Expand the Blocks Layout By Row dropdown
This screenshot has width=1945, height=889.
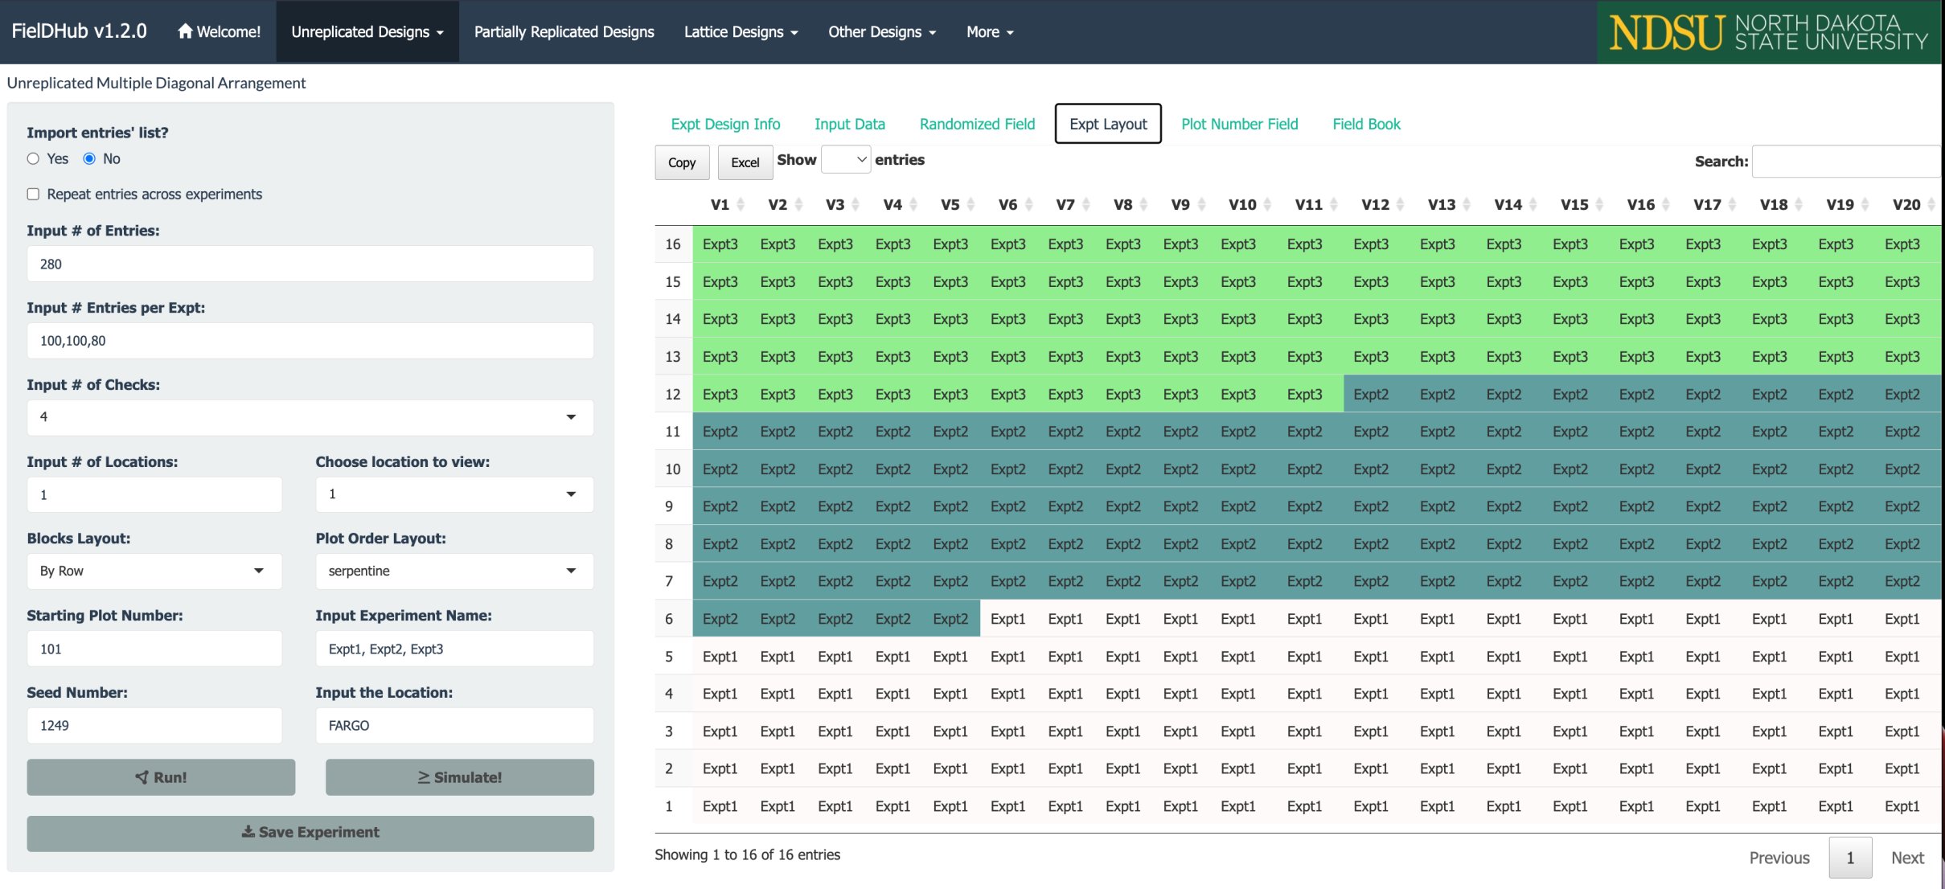pos(154,571)
